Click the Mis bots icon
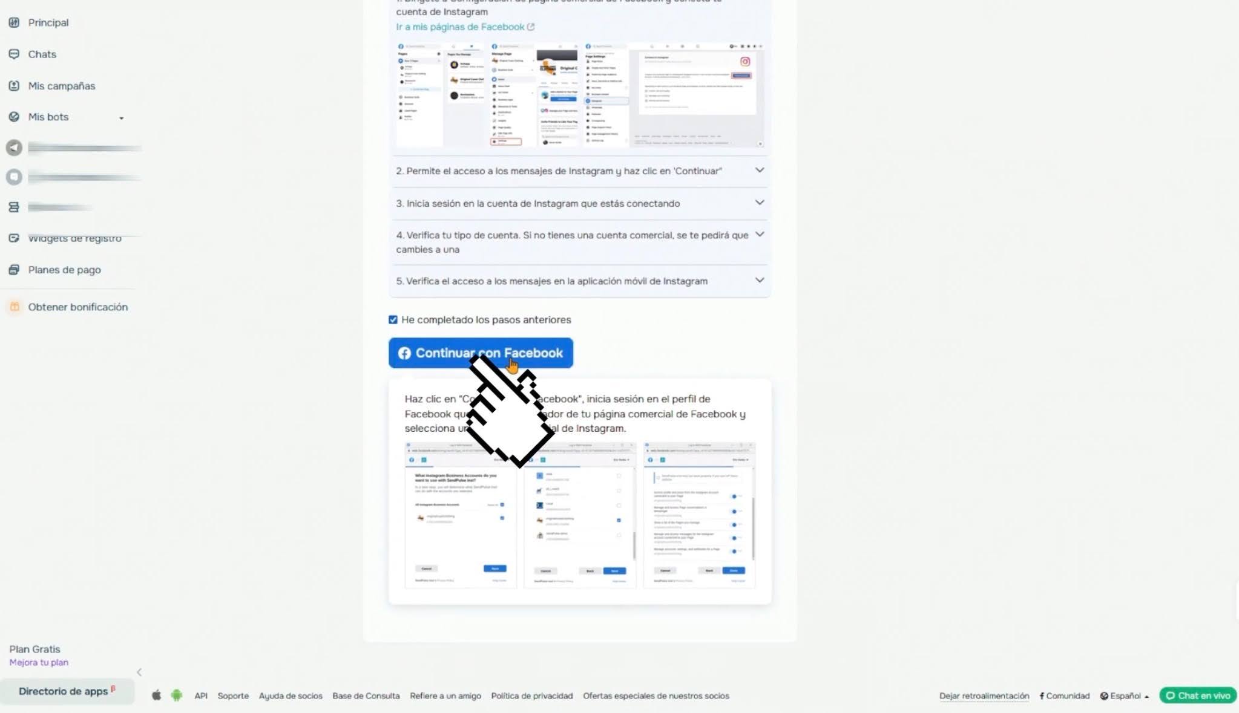Viewport: 1239px width, 713px height. [14, 117]
